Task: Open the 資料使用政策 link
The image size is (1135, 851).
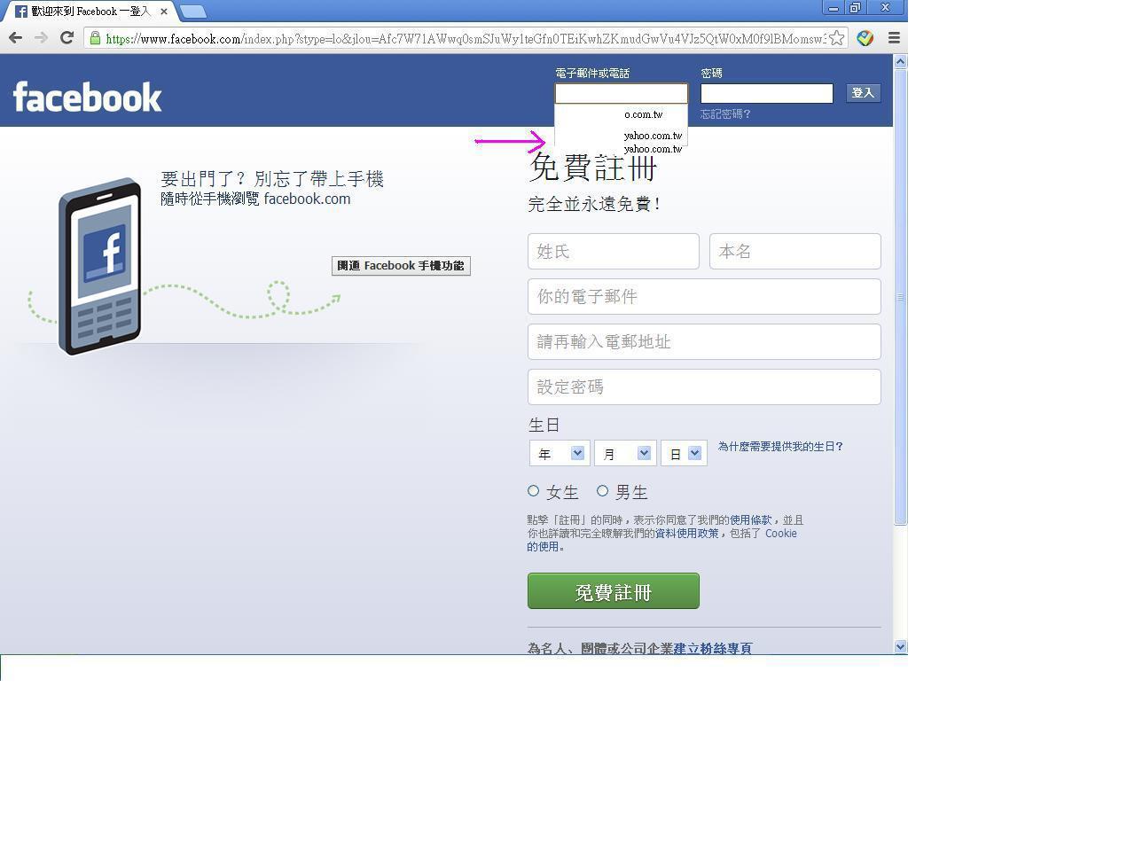Action: pyautogui.click(x=686, y=534)
